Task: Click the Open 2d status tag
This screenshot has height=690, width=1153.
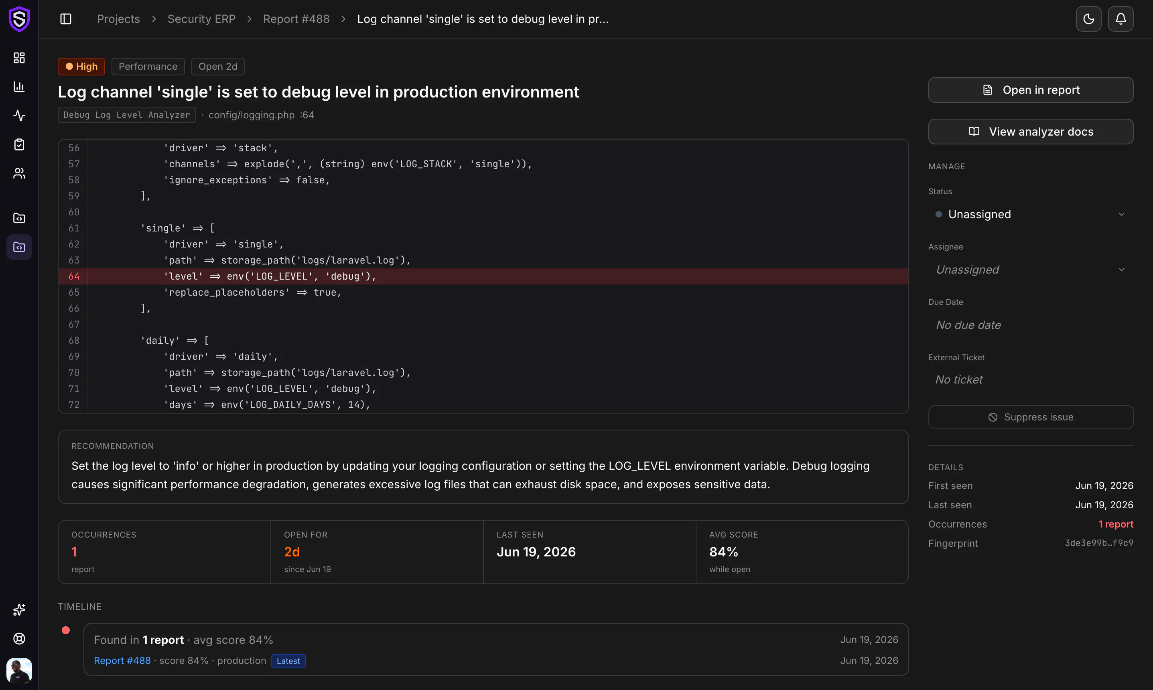Action: coord(217,67)
